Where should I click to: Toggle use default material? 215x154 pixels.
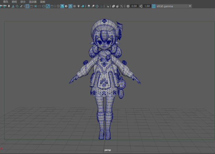click(66, 6)
